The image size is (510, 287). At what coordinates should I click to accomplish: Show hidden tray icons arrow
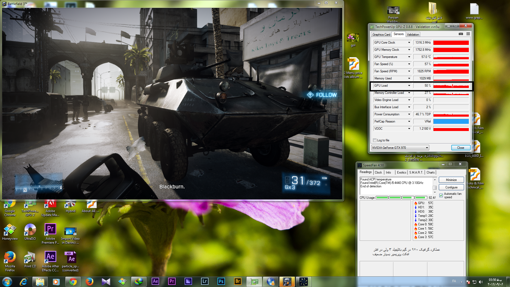pos(461,282)
